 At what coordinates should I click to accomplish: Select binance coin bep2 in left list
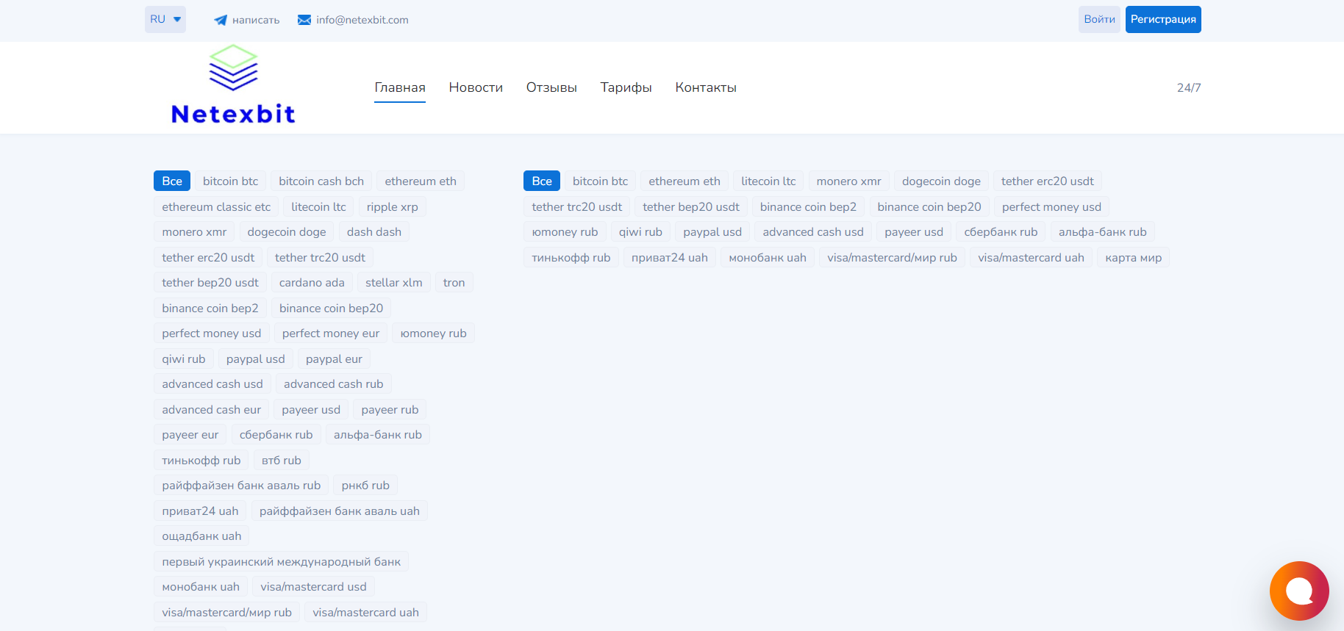(210, 309)
